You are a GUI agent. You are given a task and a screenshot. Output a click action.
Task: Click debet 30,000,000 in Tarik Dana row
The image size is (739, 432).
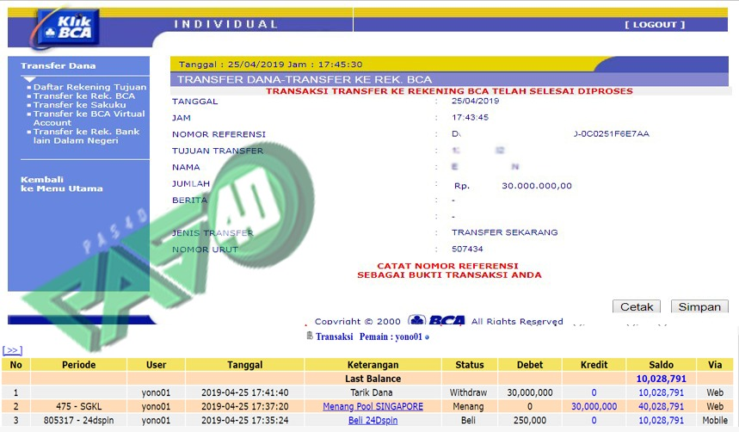pos(530,392)
